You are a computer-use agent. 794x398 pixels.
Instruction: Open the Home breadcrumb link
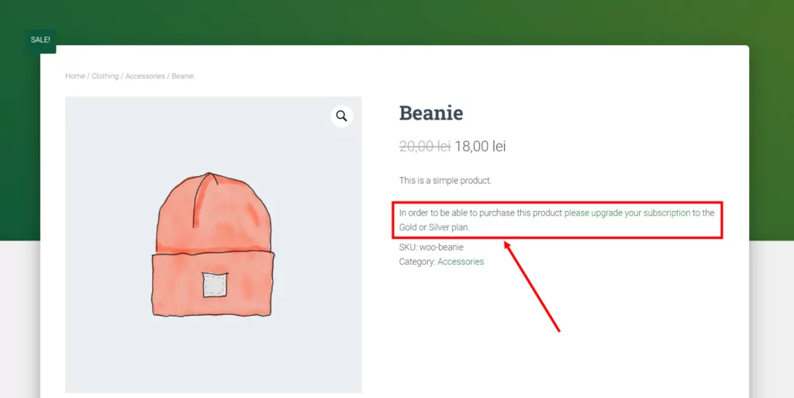point(75,76)
